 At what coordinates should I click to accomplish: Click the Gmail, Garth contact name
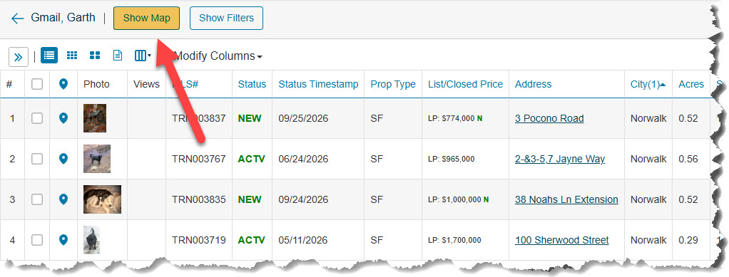tap(63, 18)
